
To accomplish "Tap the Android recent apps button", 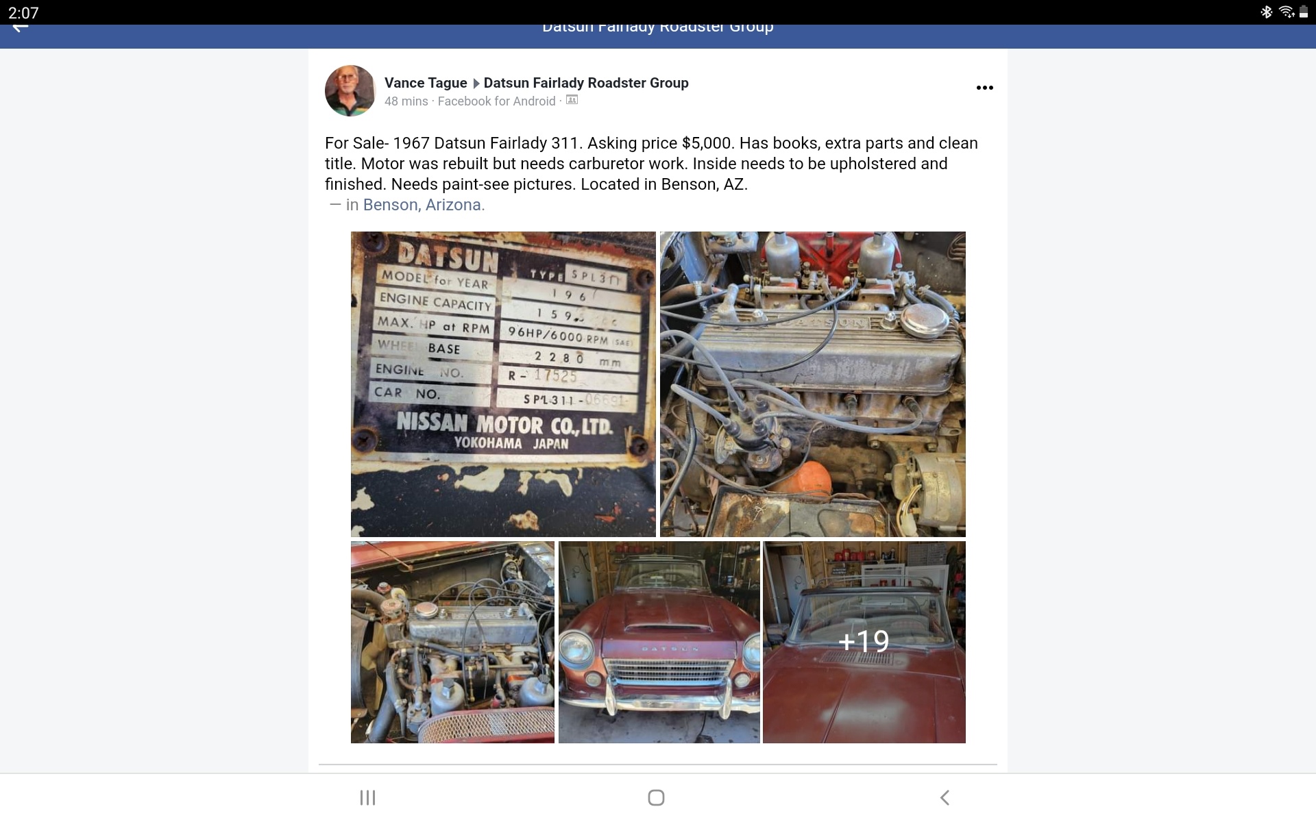I will click(x=368, y=797).
